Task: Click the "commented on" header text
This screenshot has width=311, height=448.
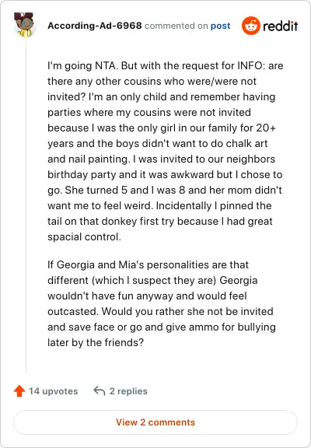Action: click(176, 26)
